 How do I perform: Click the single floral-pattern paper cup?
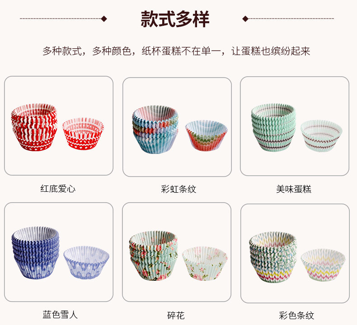[205, 263]
